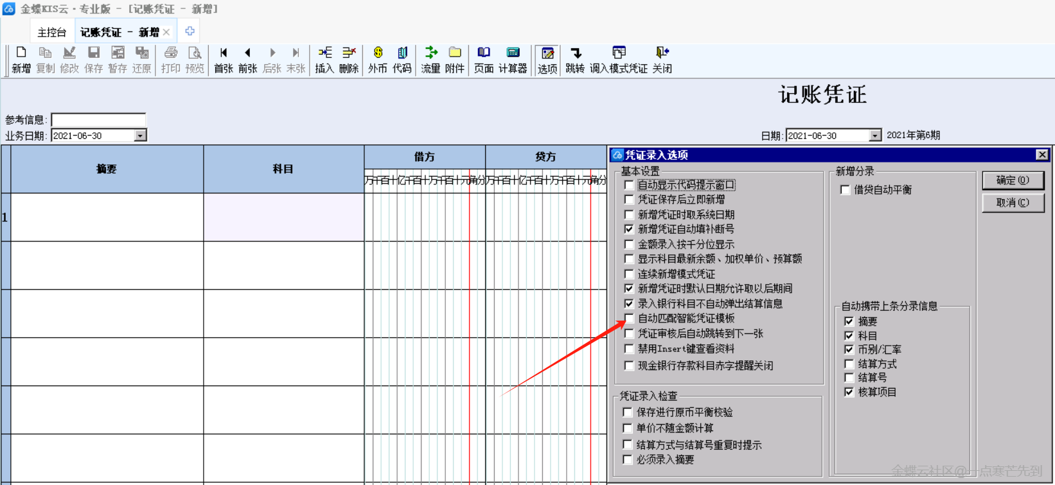Enable the 自动匹配智能凭证模板 checkbox

(630, 319)
